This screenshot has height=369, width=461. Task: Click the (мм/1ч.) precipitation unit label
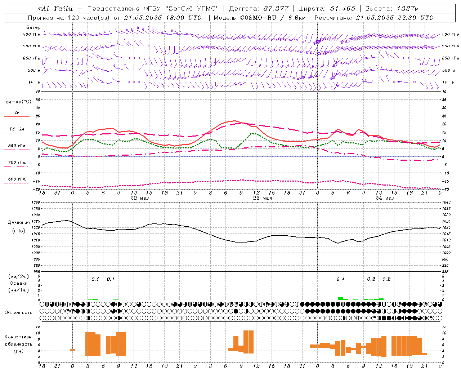19,290
